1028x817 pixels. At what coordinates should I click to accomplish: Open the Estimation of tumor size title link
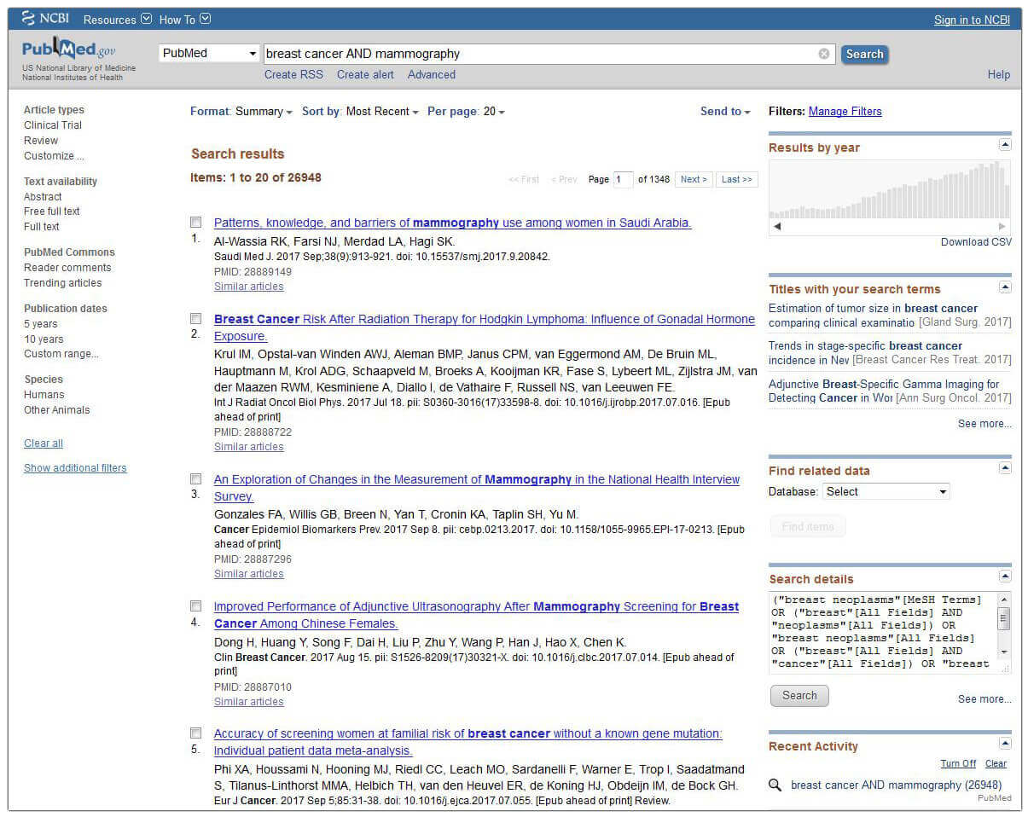click(873, 316)
